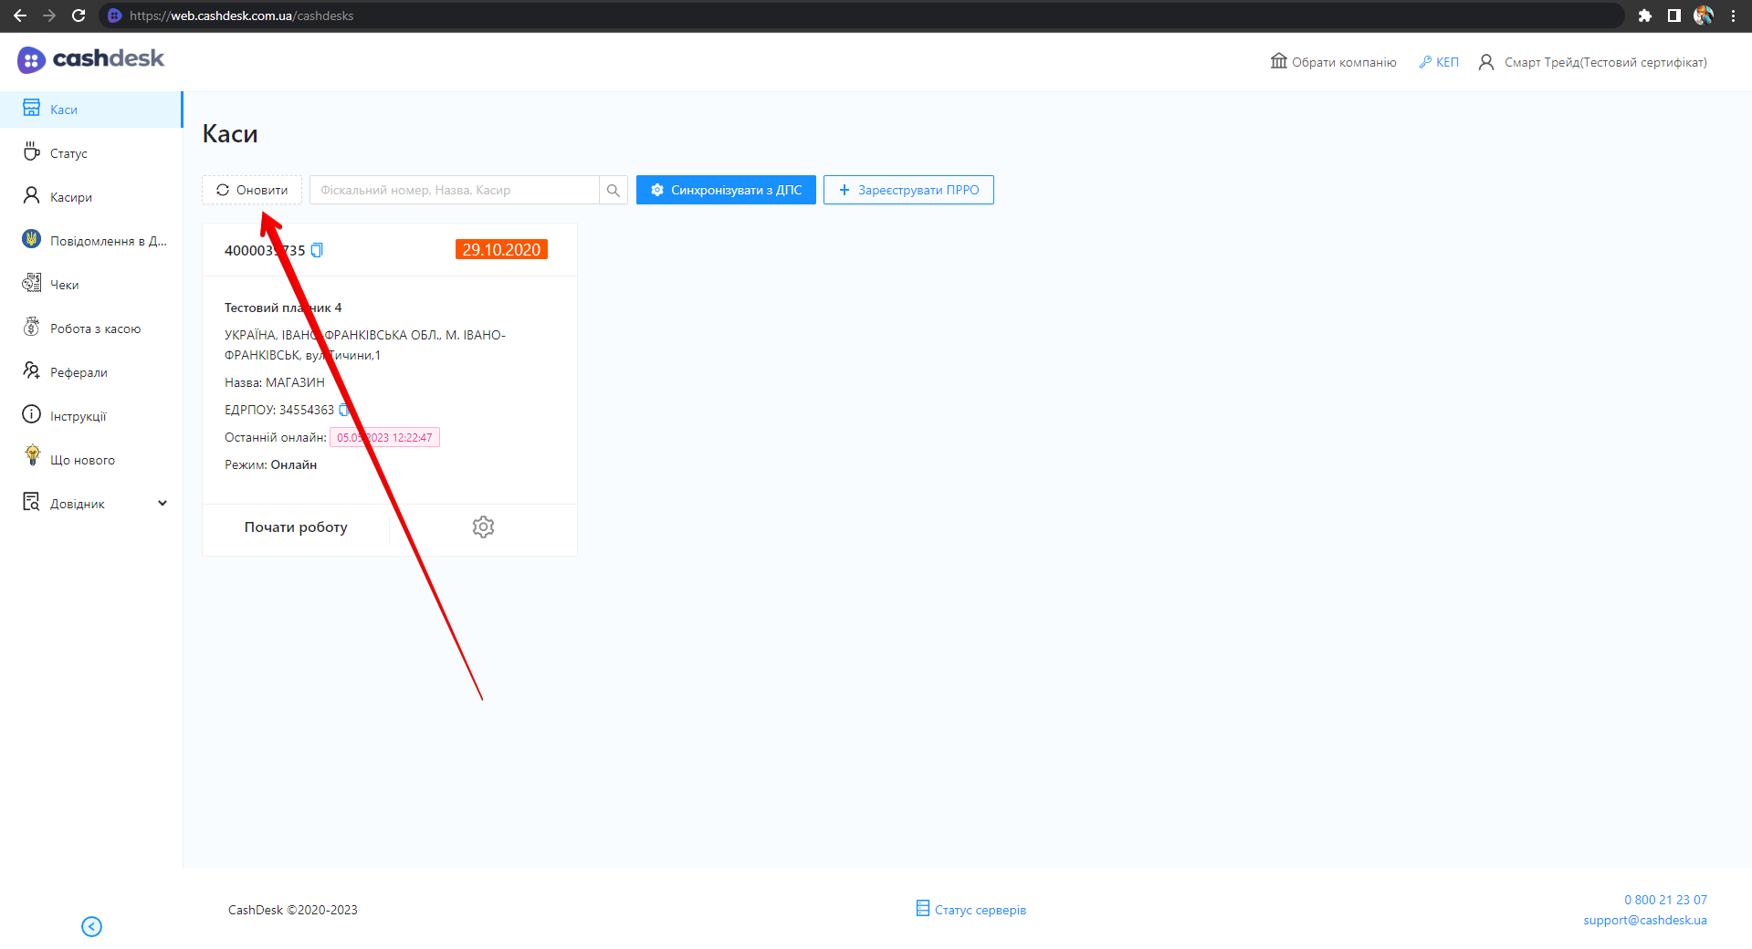Reload the page in browser

click(x=79, y=16)
